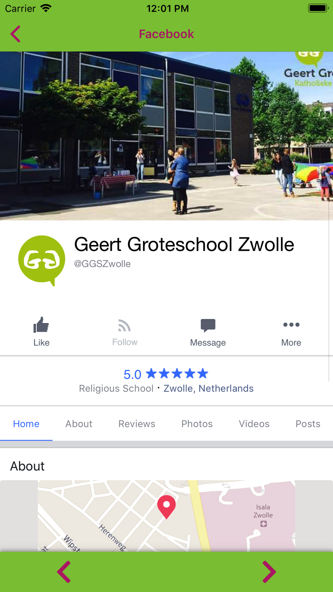Open the Posts tab

(308, 424)
